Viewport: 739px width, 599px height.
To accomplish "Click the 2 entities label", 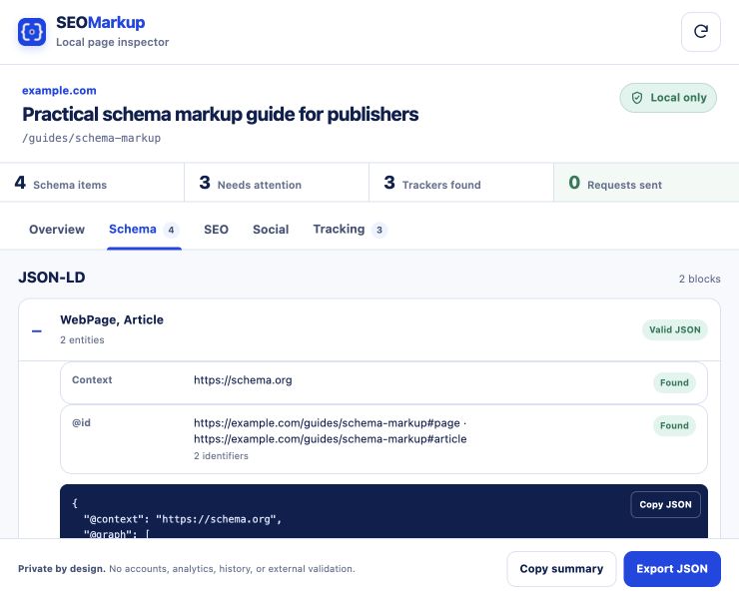I will 82,339.
